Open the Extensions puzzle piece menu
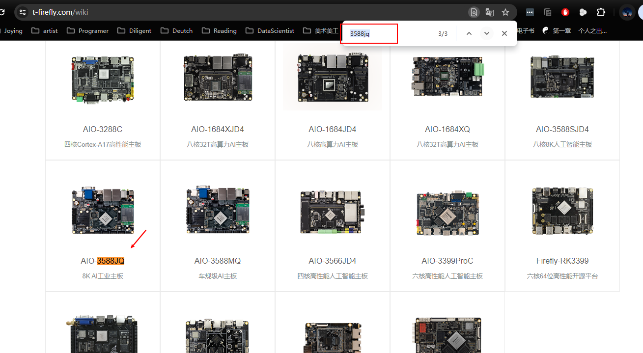This screenshot has height=353, width=643. point(601,12)
